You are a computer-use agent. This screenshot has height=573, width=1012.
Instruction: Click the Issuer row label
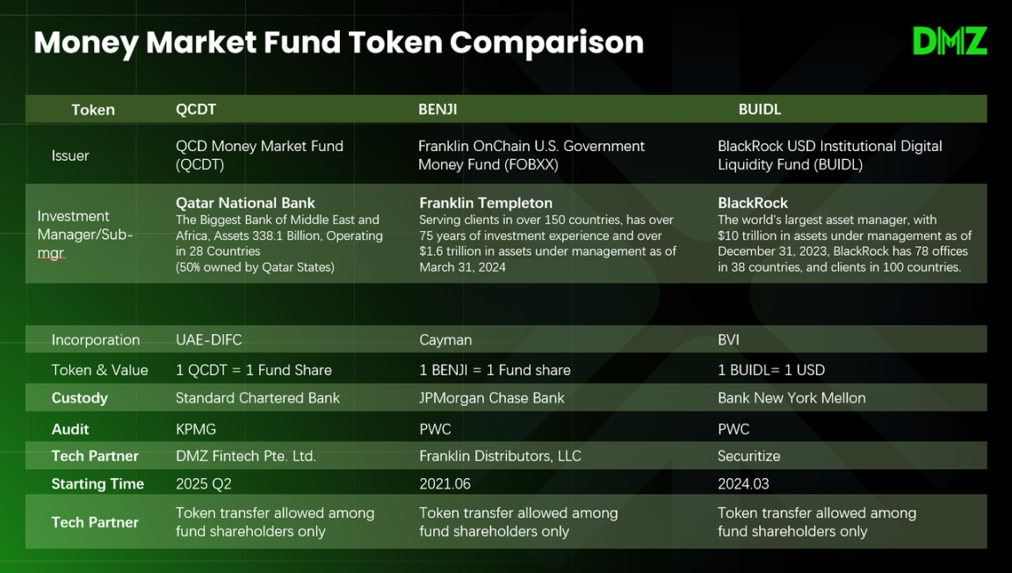tap(70, 156)
